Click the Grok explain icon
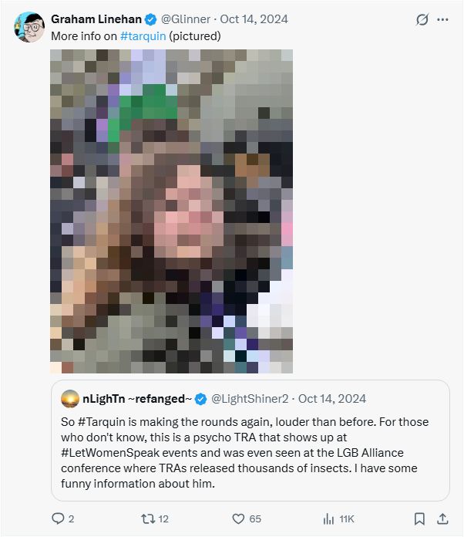The width and height of the screenshot is (464, 537). pyautogui.click(x=422, y=19)
